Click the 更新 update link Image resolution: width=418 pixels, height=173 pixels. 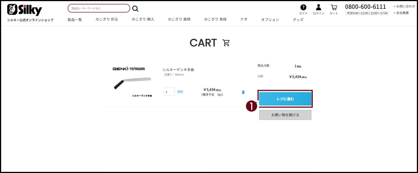coord(180,92)
